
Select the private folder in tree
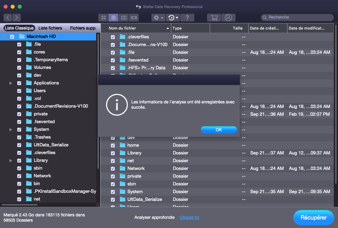click(x=40, y=114)
